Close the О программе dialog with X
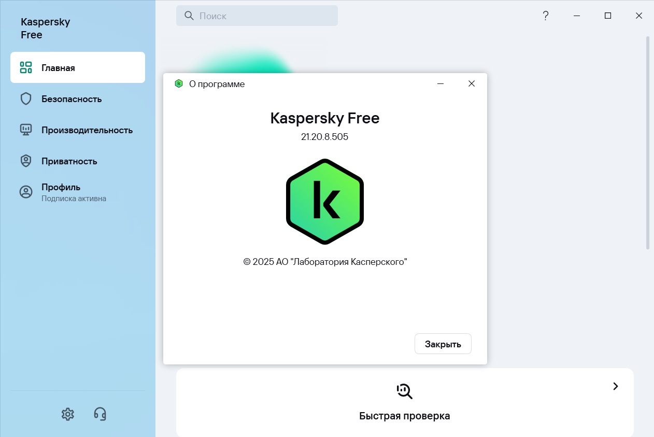This screenshot has height=437, width=654. (x=472, y=83)
